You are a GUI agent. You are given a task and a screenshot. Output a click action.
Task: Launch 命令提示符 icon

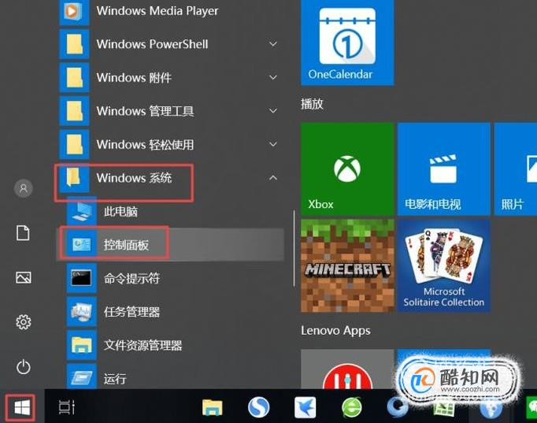point(82,278)
